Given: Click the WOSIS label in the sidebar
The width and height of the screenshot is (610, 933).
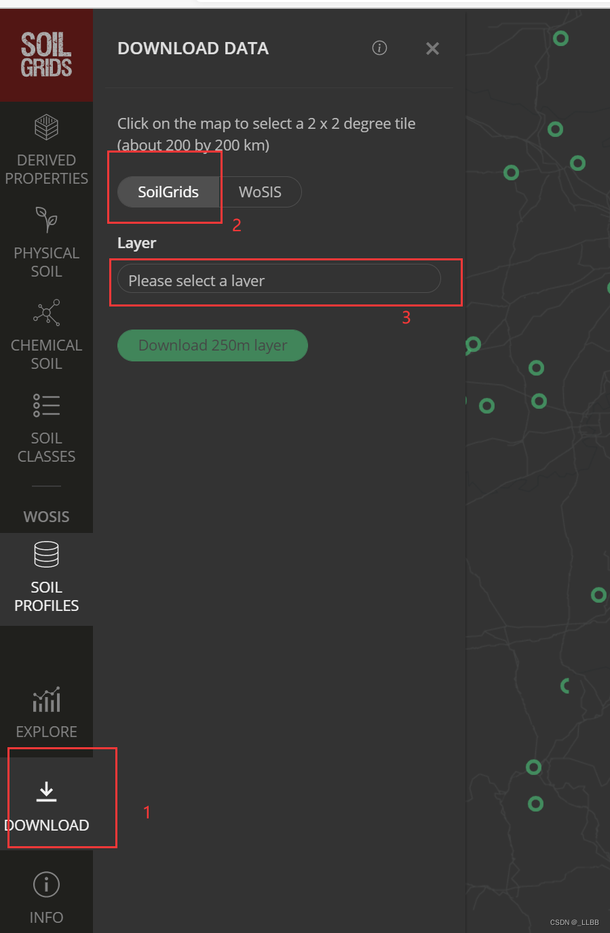Looking at the screenshot, I should pos(46,517).
